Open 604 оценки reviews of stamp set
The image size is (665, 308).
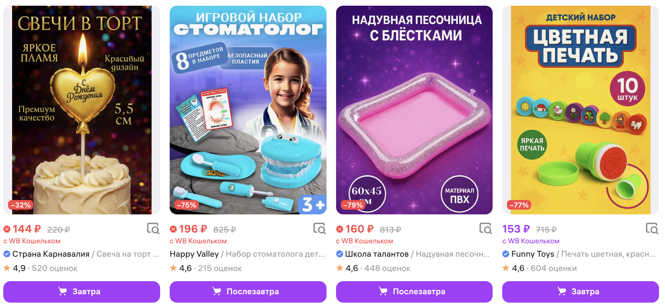tap(554, 268)
